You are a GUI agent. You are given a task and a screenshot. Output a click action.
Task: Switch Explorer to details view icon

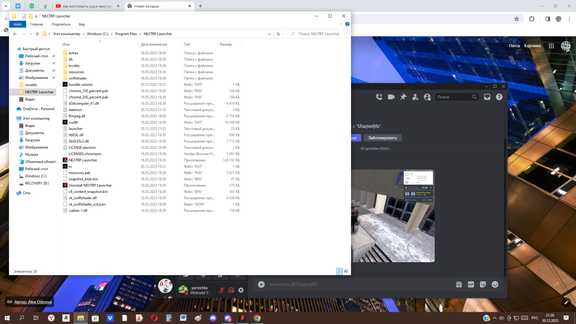(339, 271)
